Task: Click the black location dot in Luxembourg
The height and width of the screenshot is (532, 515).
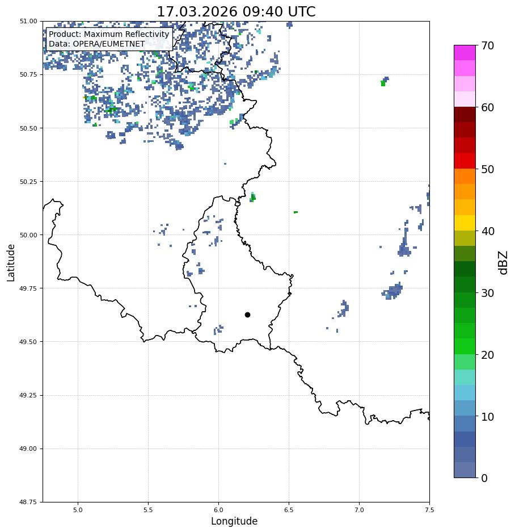Action: coord(247,315)
